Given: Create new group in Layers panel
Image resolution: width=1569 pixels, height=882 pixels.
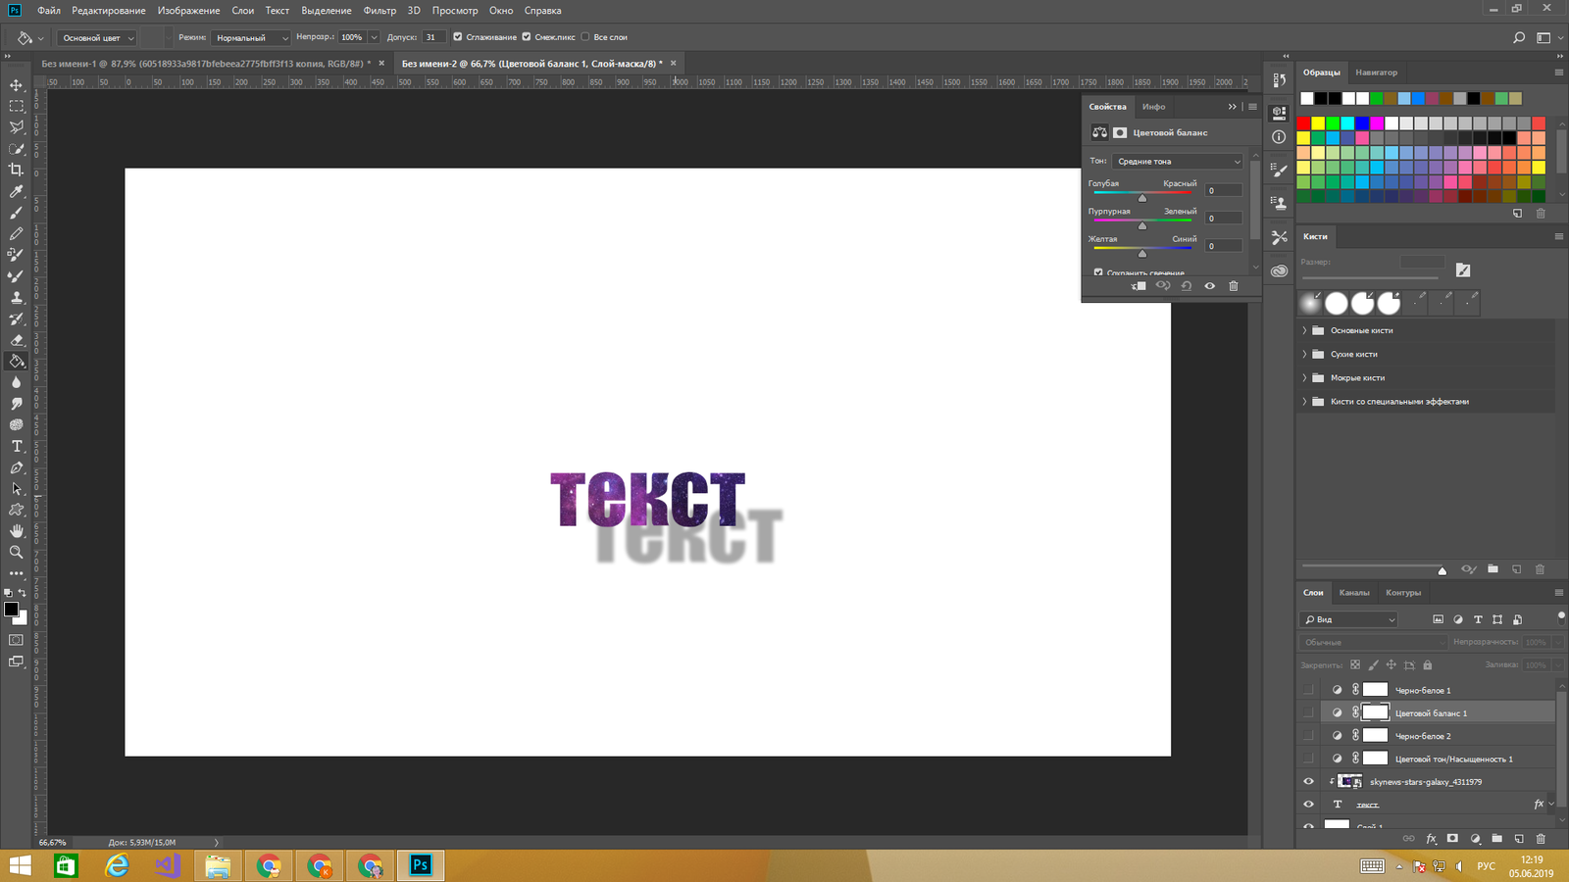Looking at the screenshot, I should (x=1496, y=839).
